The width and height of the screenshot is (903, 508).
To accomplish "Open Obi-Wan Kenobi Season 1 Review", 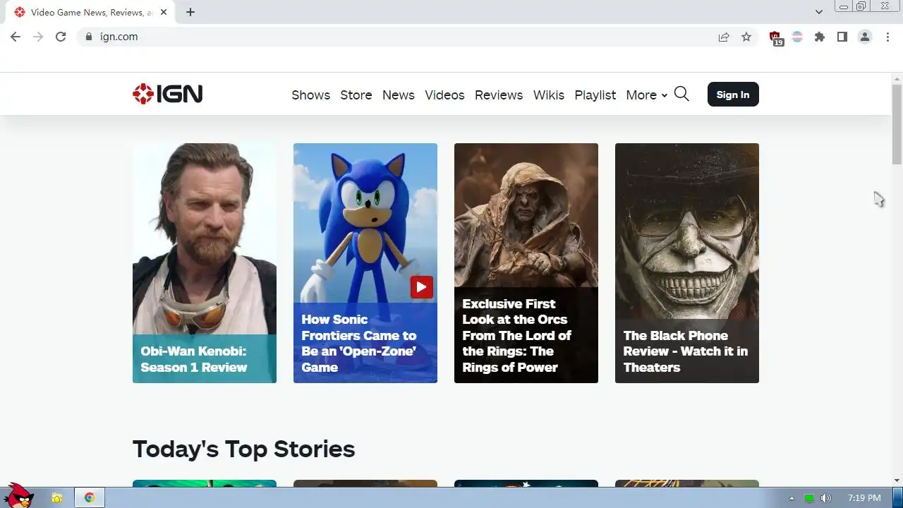I will (194, 359).
